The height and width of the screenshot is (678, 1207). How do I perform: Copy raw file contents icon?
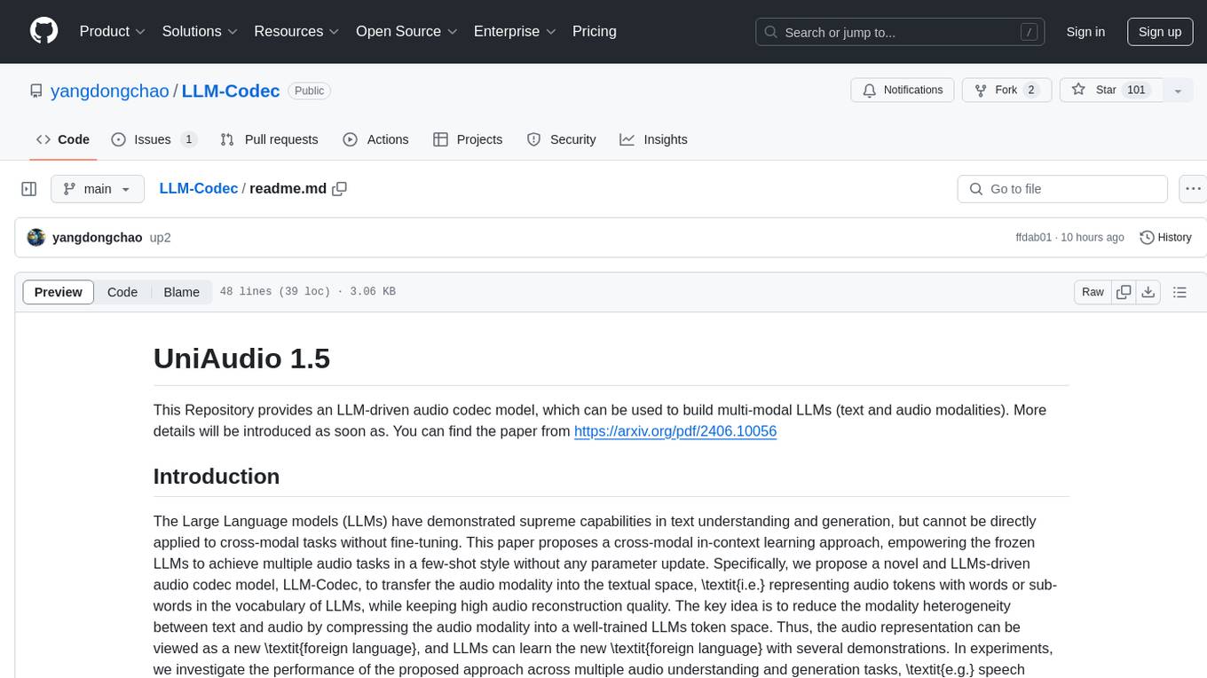coord(1124,292)
